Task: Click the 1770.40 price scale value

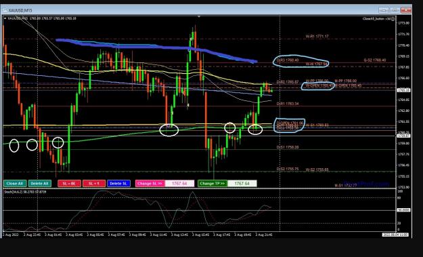Action: tap(403, 45)
